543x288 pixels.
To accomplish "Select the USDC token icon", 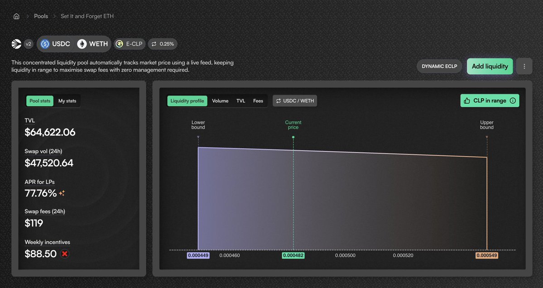I will (x=45, y=44).
